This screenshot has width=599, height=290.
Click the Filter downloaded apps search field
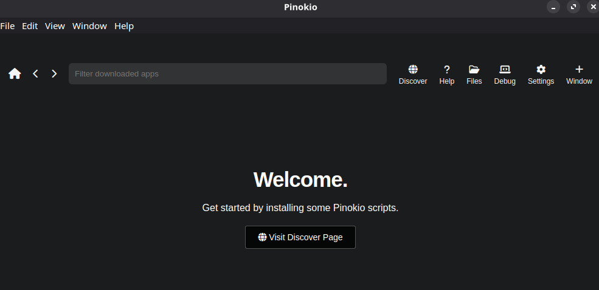tap(227, 73)
